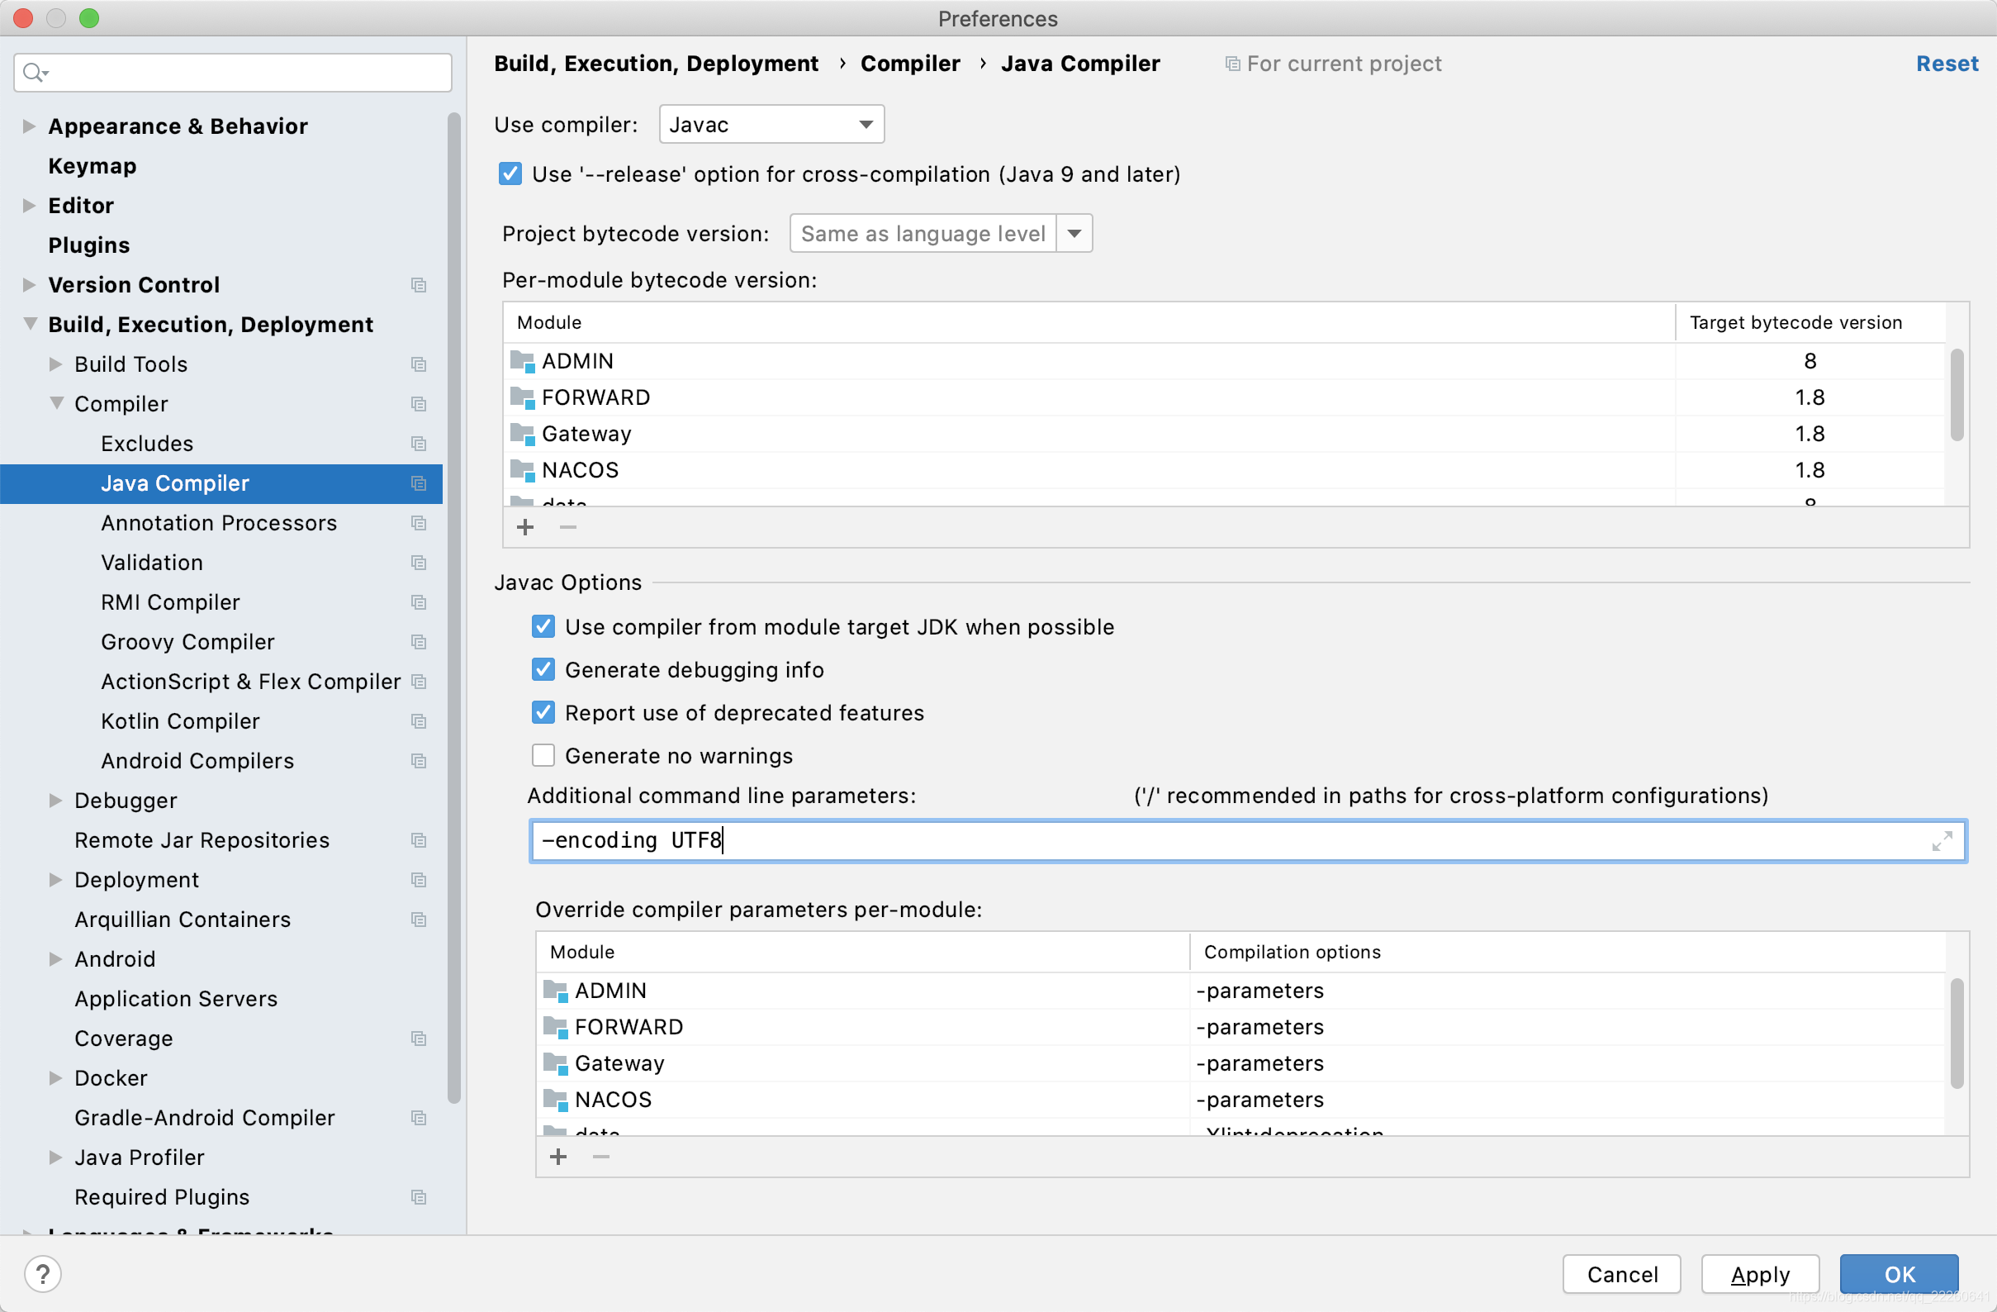This screenshot has height=1312, width=1997.
Task: Open help using the question mark icon
Action: point(43,1273)
